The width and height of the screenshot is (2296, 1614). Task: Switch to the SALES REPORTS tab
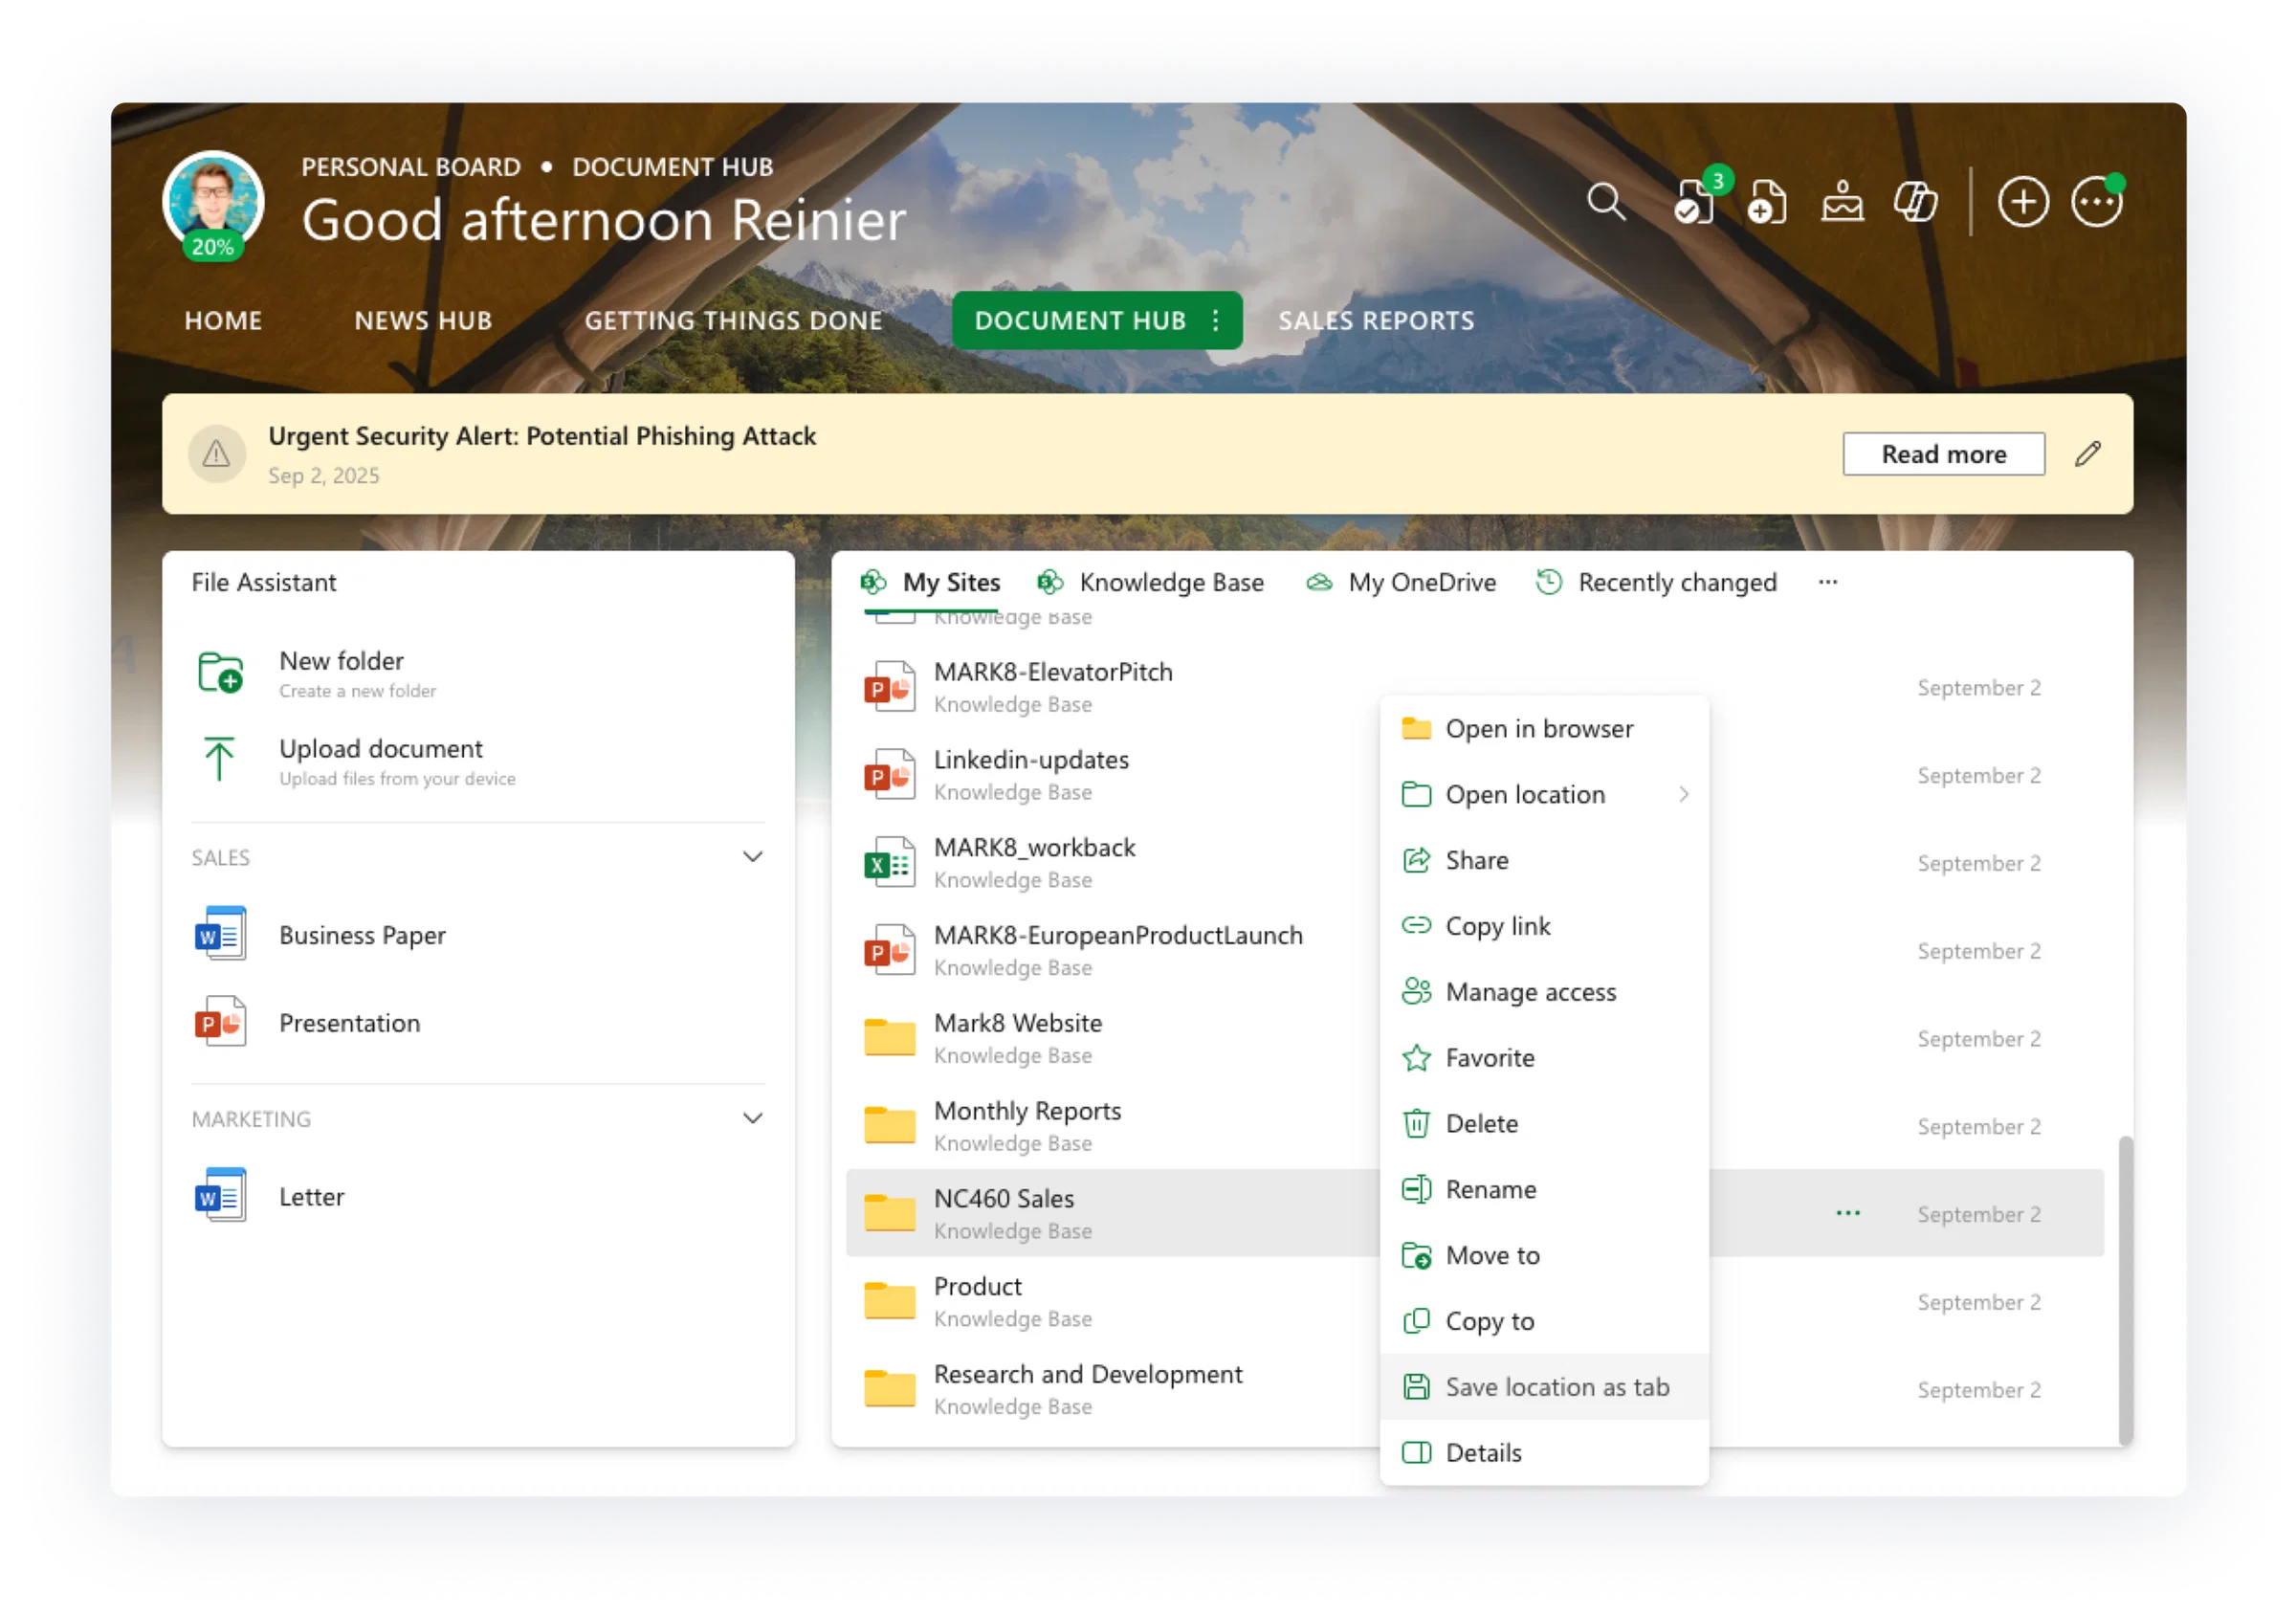coord(1376,320)
